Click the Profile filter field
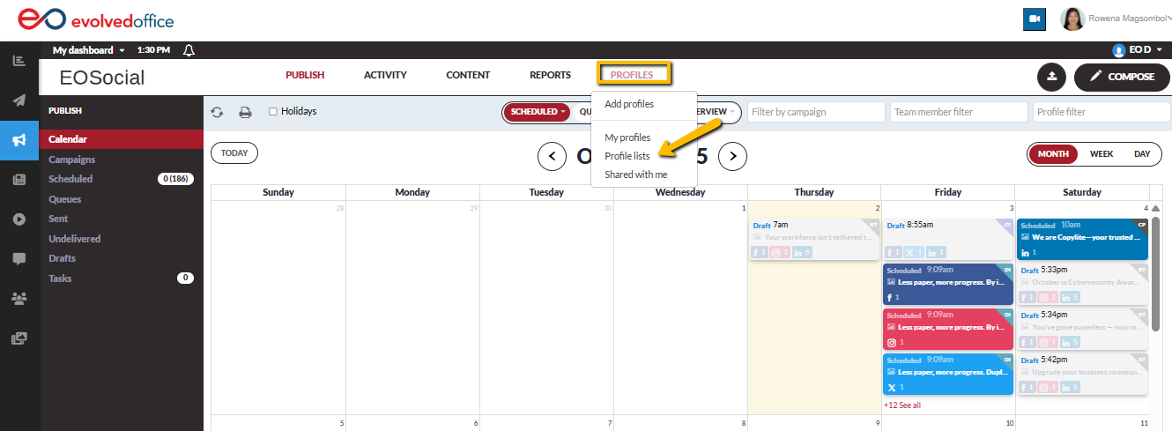Screen dimensions: 1172x431 [x=1102, y=112]
